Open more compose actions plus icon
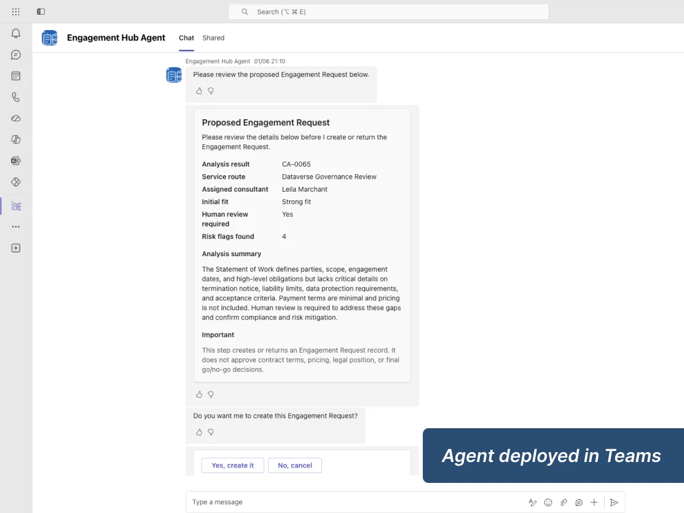The image size is (684, 513). pos(594,503)
